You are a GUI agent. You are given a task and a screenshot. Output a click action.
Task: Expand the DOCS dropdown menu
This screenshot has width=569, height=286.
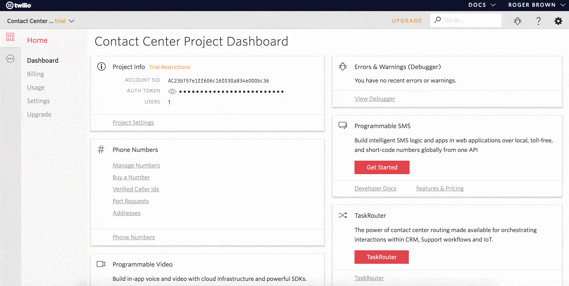point(482,5)
